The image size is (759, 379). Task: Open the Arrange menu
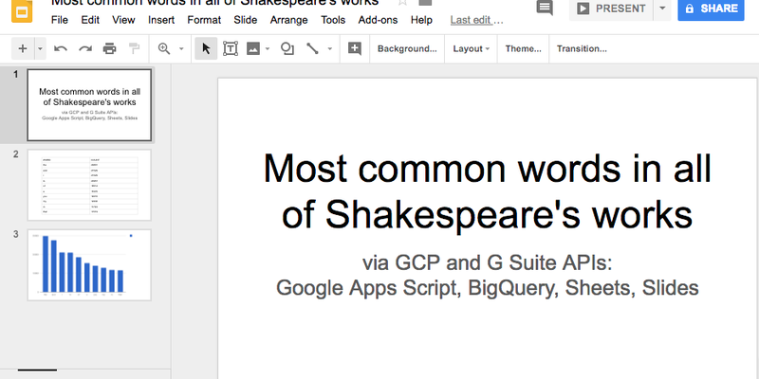point(289,20)
